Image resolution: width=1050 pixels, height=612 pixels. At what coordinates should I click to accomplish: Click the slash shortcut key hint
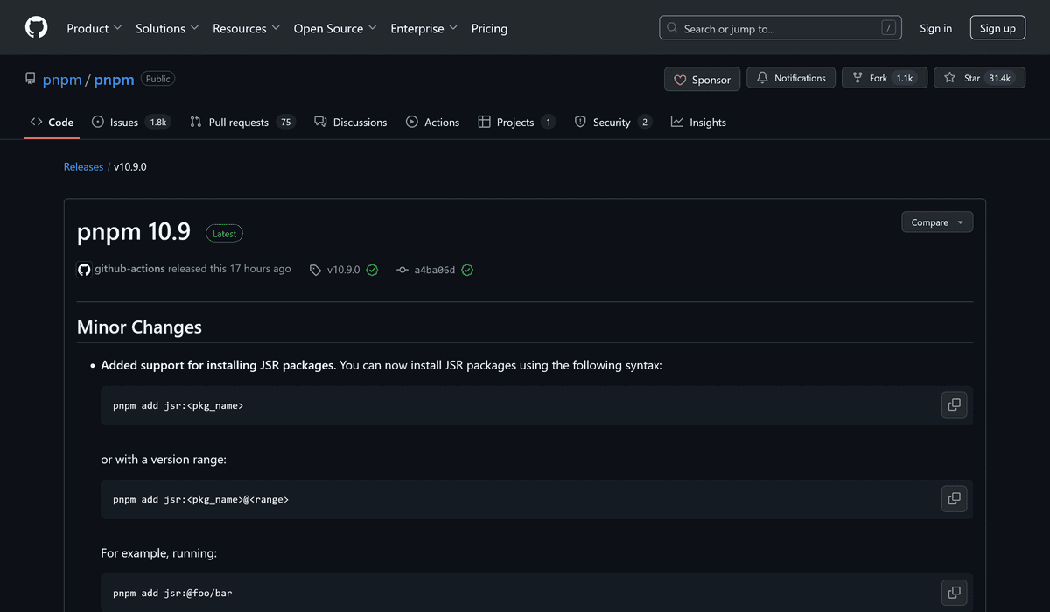[889, 28]
